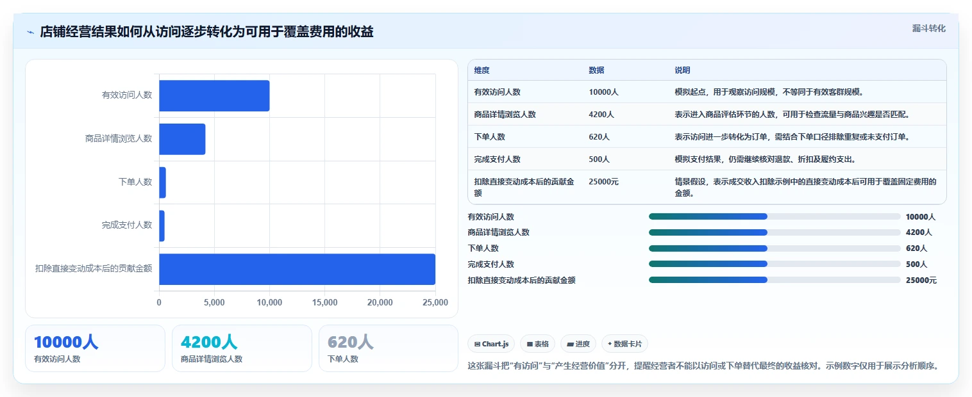Click the footnote starting 这张漏斗把

(x=704, y=366)
